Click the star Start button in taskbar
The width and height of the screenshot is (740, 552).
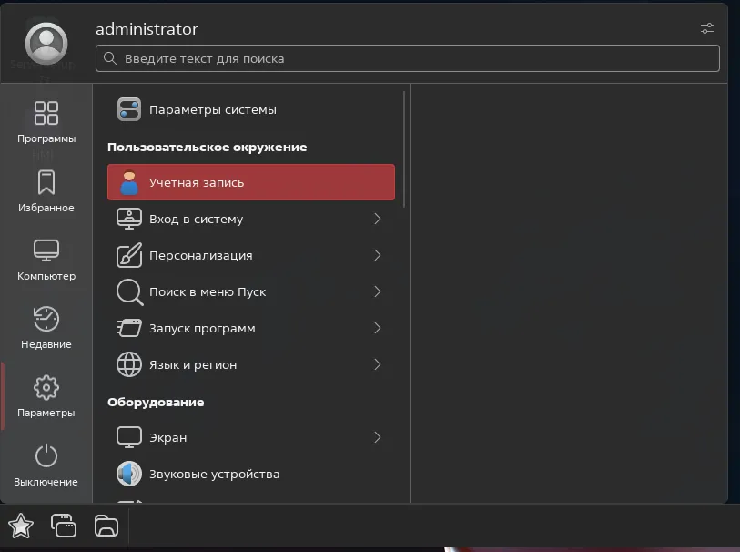pyautogui.click(x=21, y=526)
